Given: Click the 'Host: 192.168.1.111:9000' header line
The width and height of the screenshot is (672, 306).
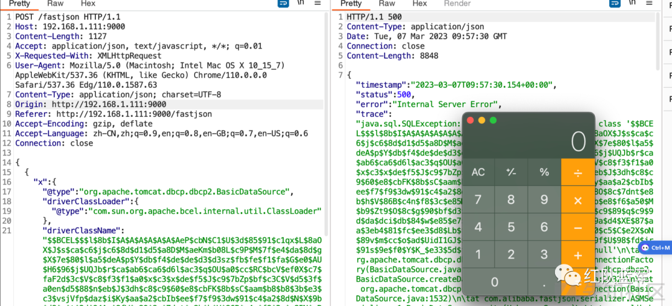Looking at the screenshot, I should (70, 27).
